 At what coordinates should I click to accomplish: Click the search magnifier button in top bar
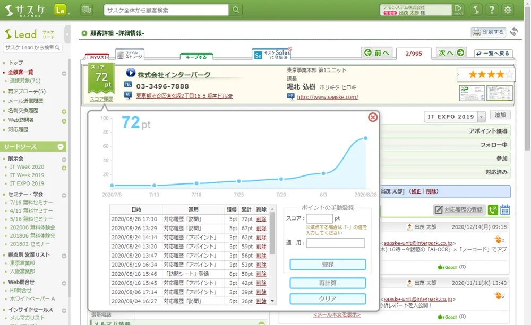[x=235, y=10]
